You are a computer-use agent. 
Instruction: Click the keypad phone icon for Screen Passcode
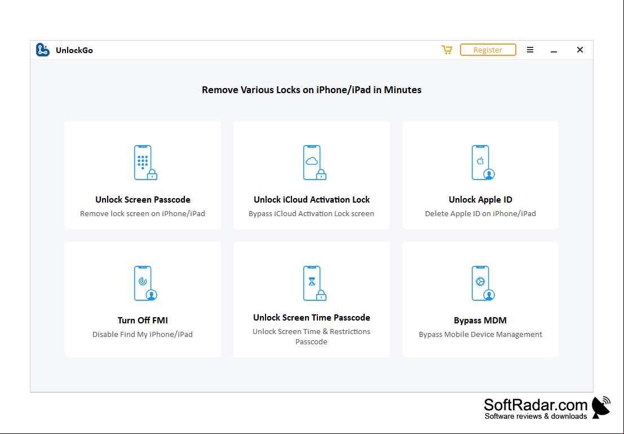pos(145,163)
